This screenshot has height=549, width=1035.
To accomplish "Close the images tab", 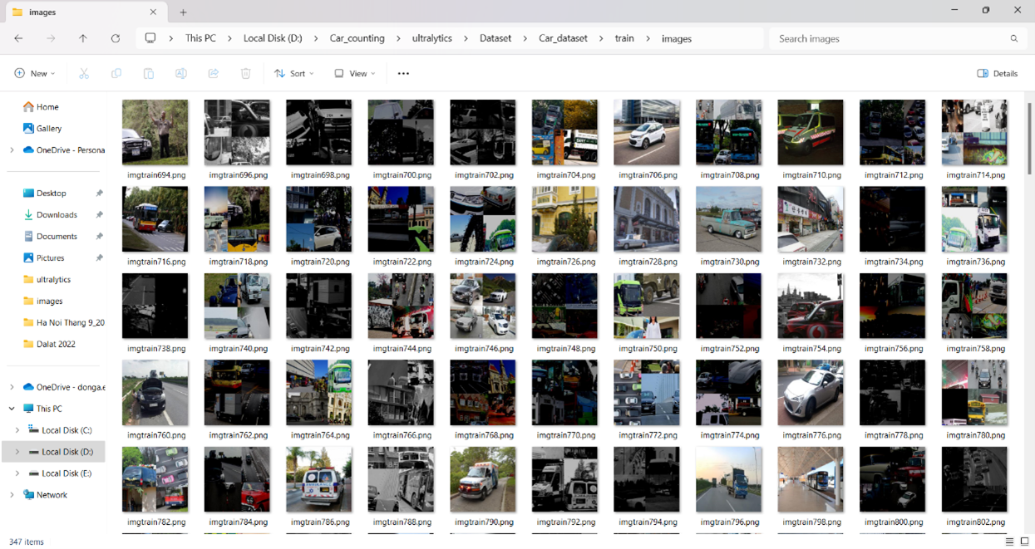I will coord(153,12).
